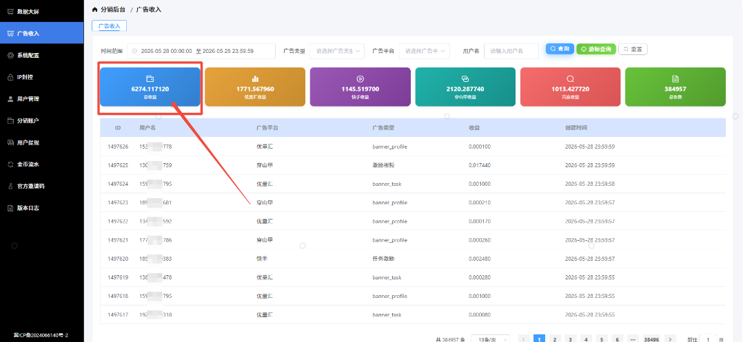Click 任务激励 in row 1497620
Image resolution: width=743 pixels, height=342 pixels.
point(383,259)
